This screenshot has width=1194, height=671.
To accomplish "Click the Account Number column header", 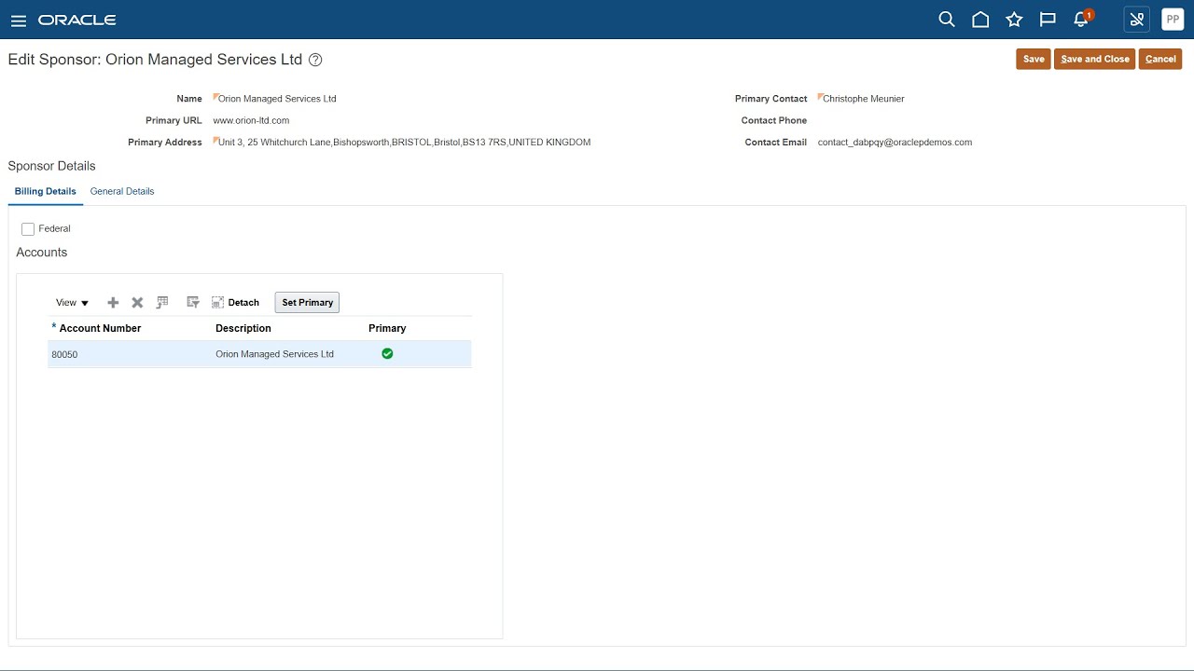I will pyautogui.click(x=100, y=328).
